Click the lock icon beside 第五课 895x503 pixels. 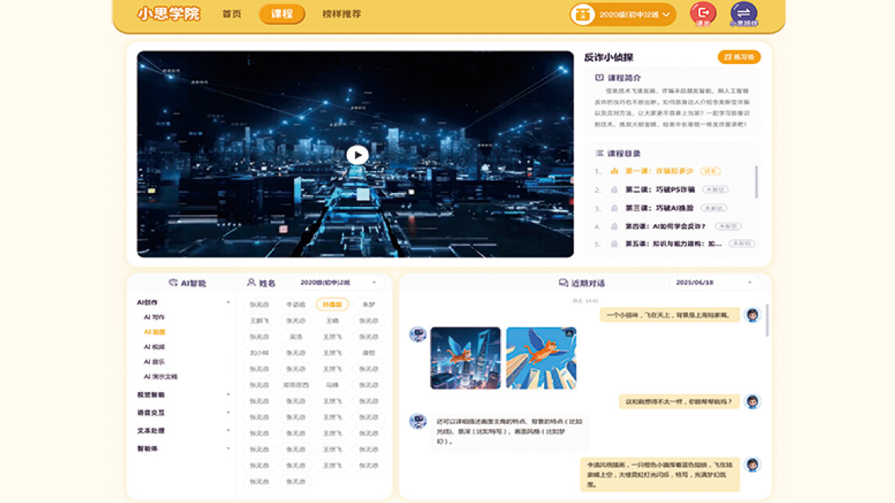614,244
